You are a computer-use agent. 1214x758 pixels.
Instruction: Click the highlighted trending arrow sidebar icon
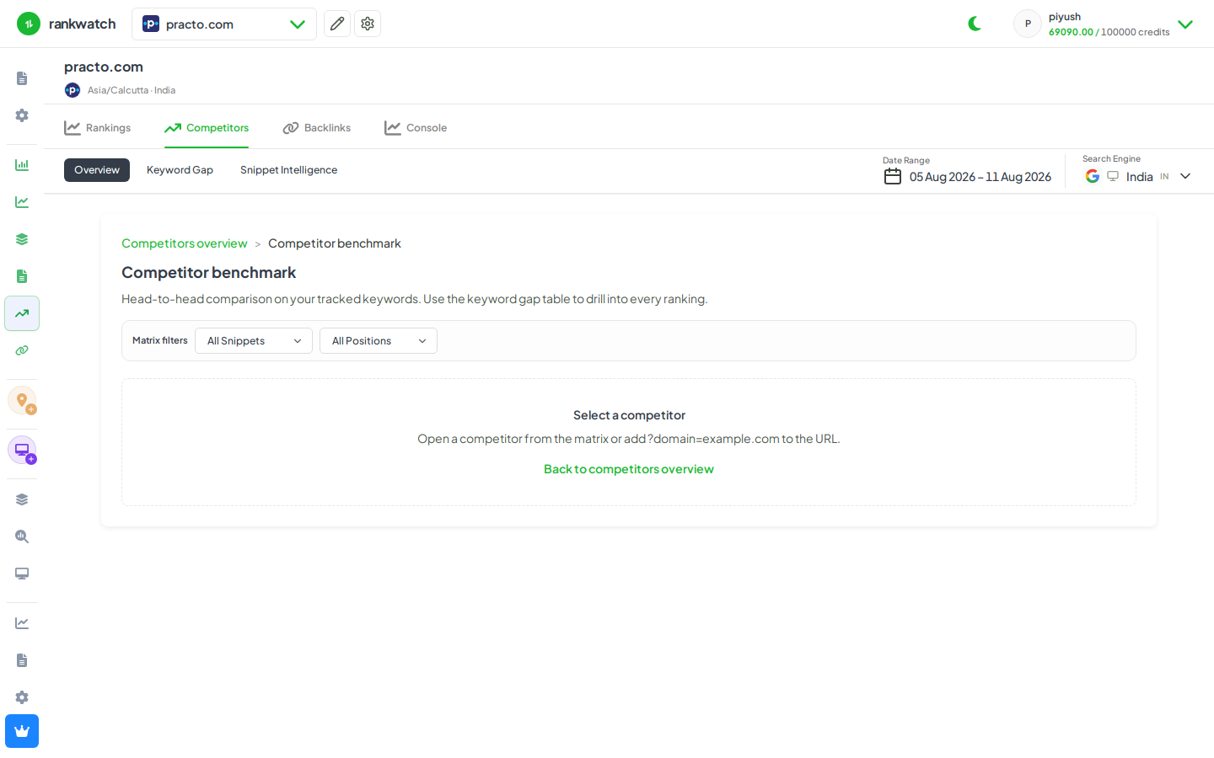pyautogui.click(x=22, y=313)
